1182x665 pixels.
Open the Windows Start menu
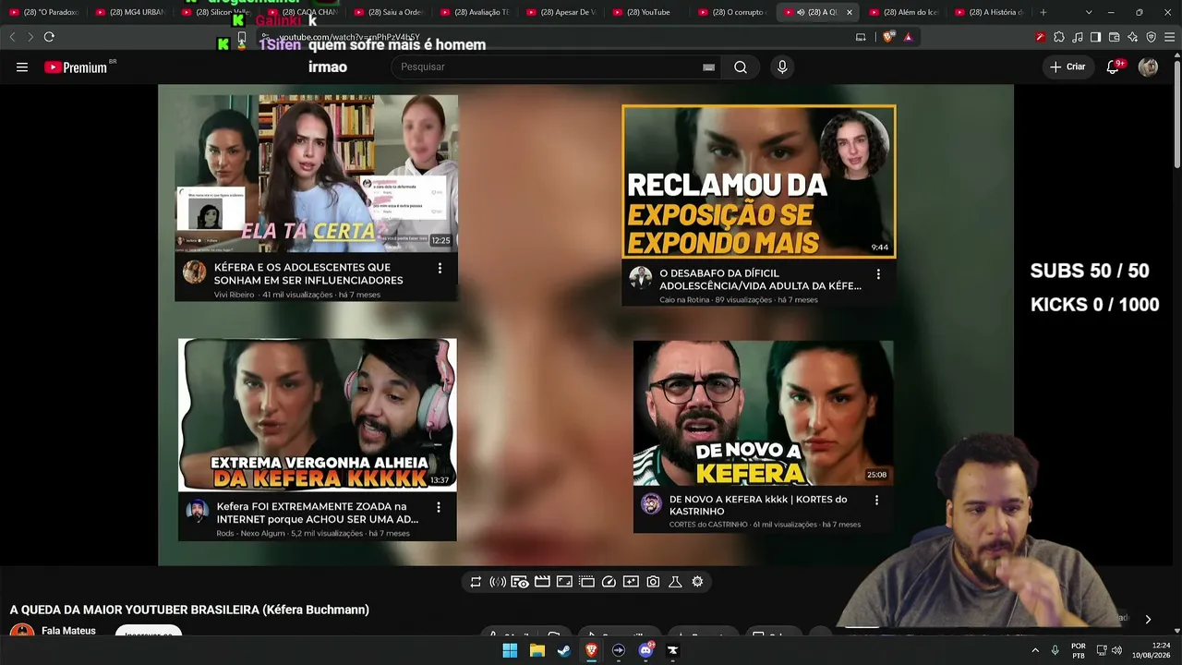[x=510, y=650]
